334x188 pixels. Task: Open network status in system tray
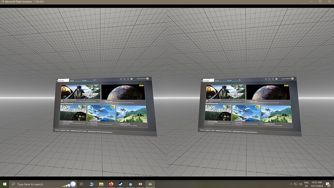(296, 184)
